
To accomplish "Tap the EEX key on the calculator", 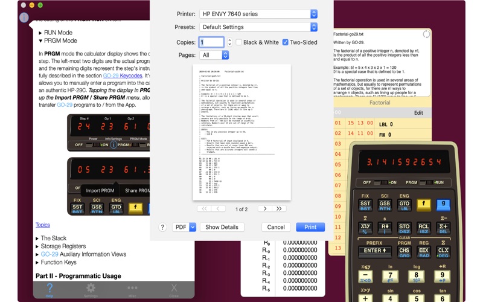I will 424,252.
